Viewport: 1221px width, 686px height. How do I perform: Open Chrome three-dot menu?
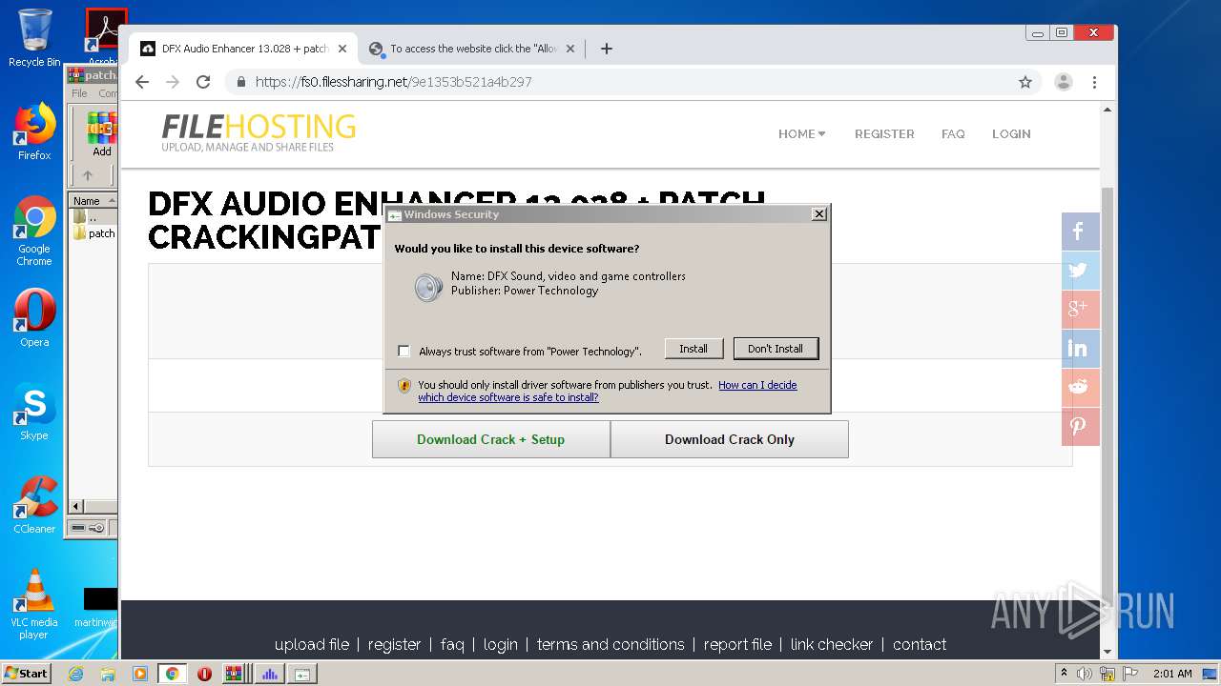(1095, 82)
